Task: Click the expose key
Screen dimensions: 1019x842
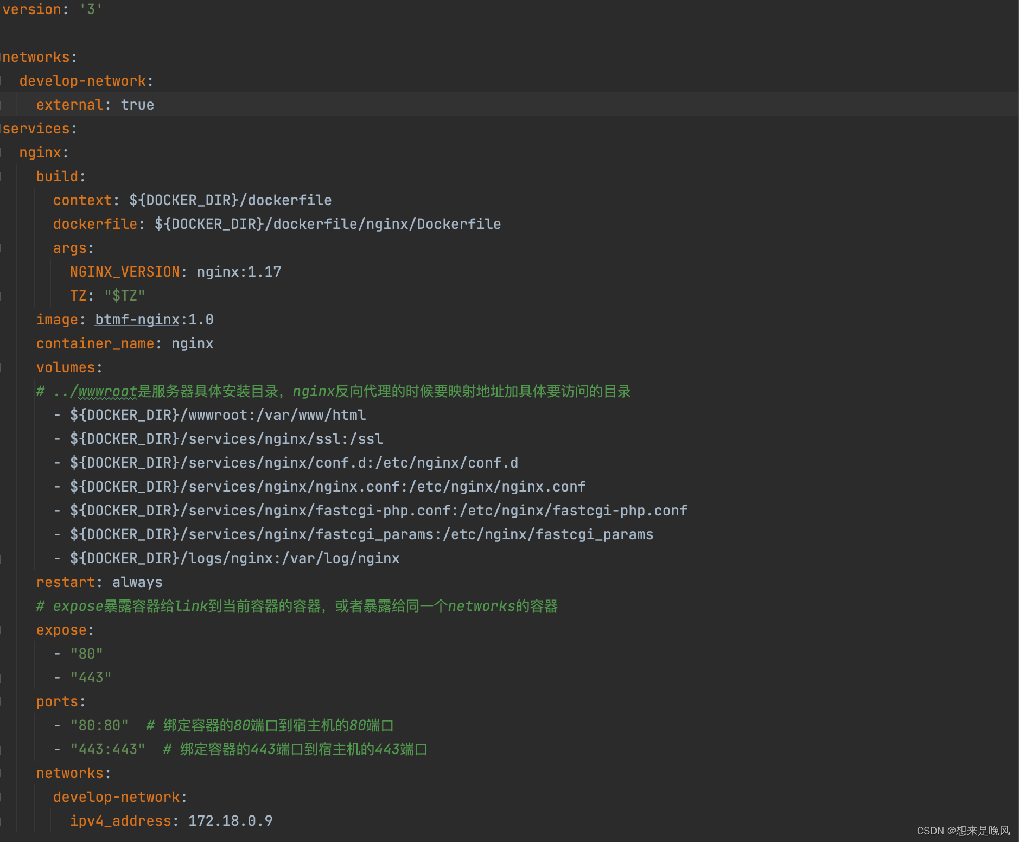Action: [61, 630]
